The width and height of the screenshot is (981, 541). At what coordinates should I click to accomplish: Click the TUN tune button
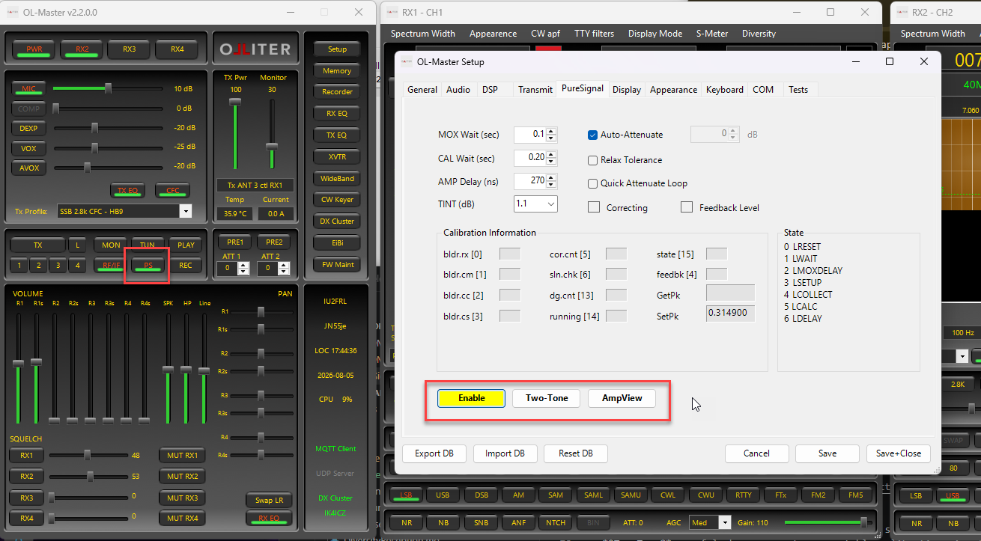(148, 245)
